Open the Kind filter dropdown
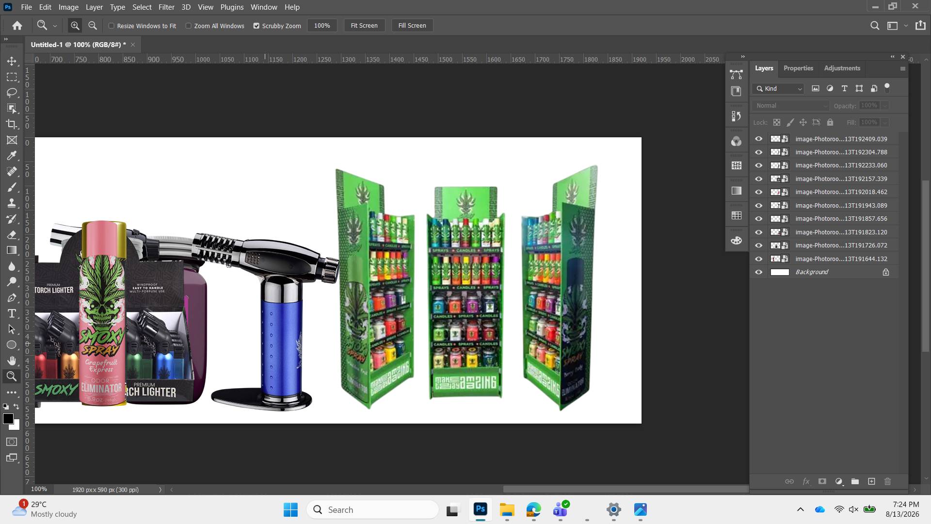Screen dimensions: 931x524 coord(779,89)
